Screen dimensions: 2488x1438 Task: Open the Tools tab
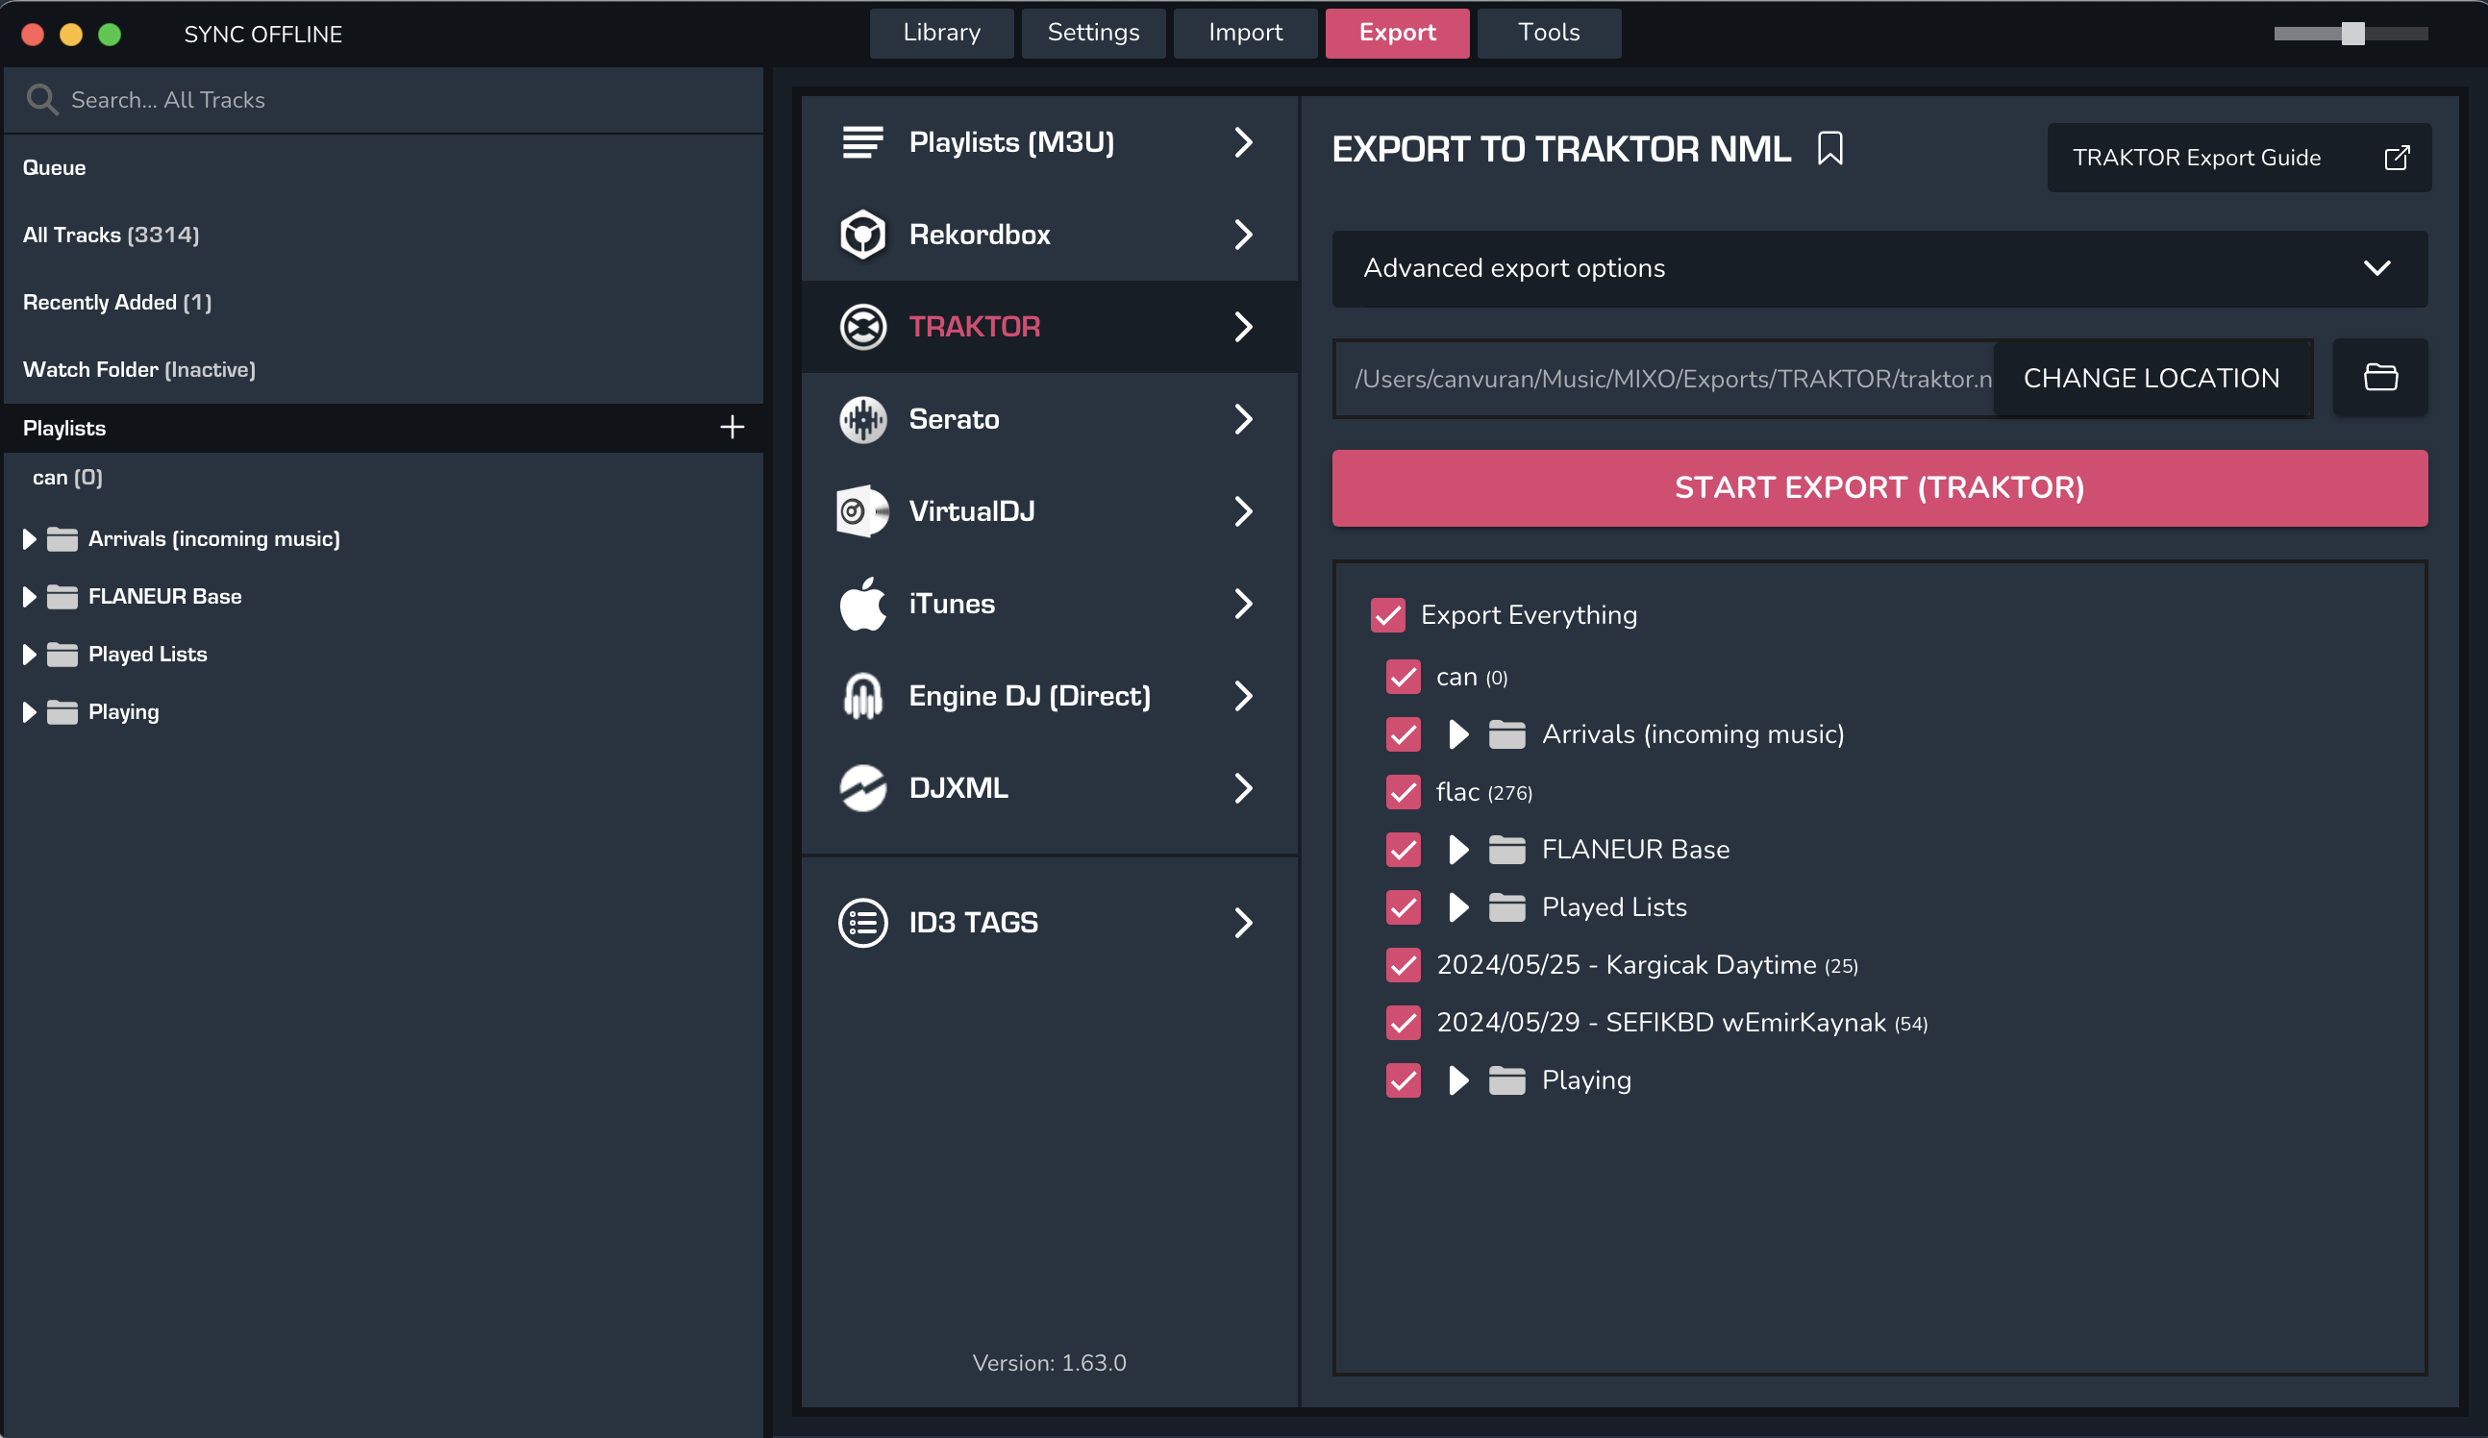(x=1548, y=33)
